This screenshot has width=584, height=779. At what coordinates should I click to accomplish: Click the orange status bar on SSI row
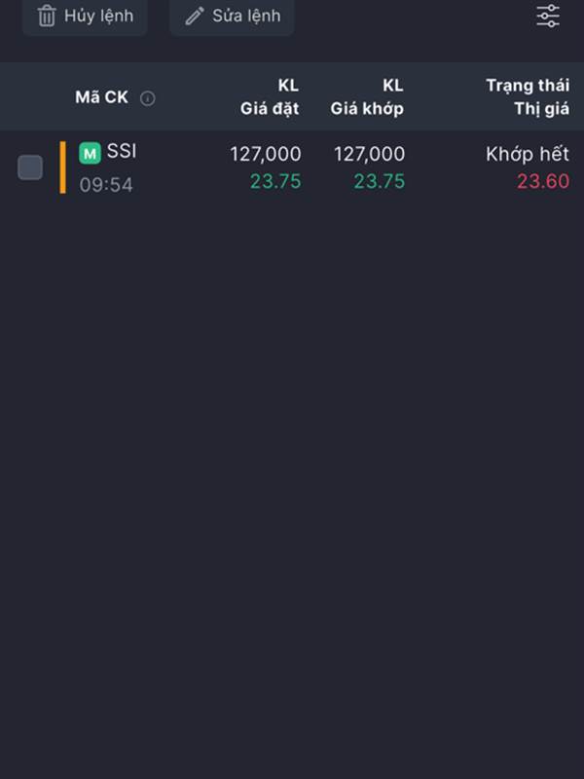click(62, 167)
